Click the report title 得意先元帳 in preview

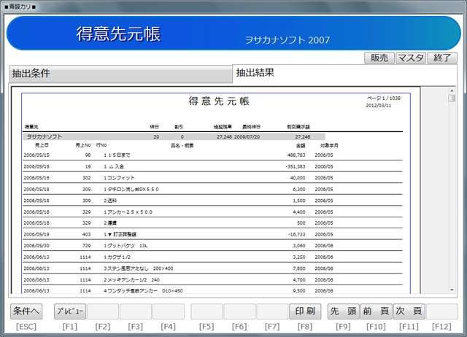(x=219, y=101)
